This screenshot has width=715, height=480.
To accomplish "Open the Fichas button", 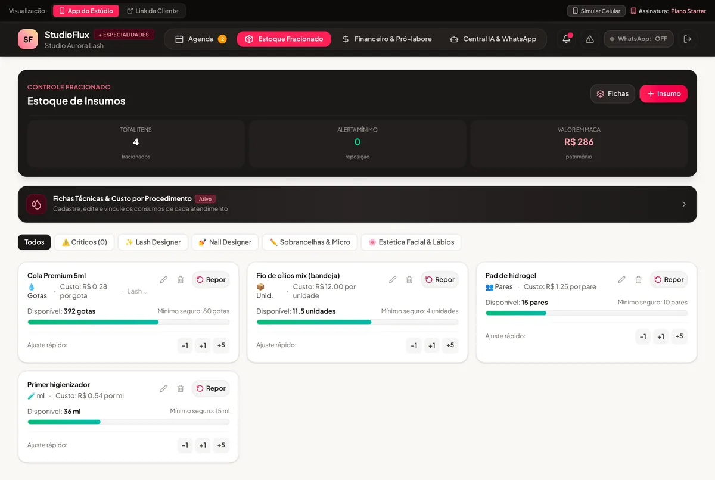I will [613, 93].
